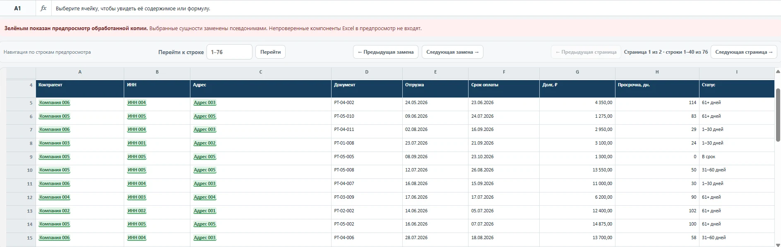Screen dimensions: 781x247
Task: Click the vertical scrollbar thumb
Action: 778,115
